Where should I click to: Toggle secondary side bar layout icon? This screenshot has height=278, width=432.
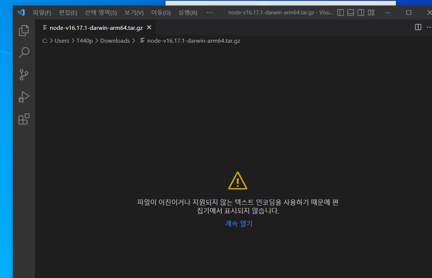pos(360,13)
